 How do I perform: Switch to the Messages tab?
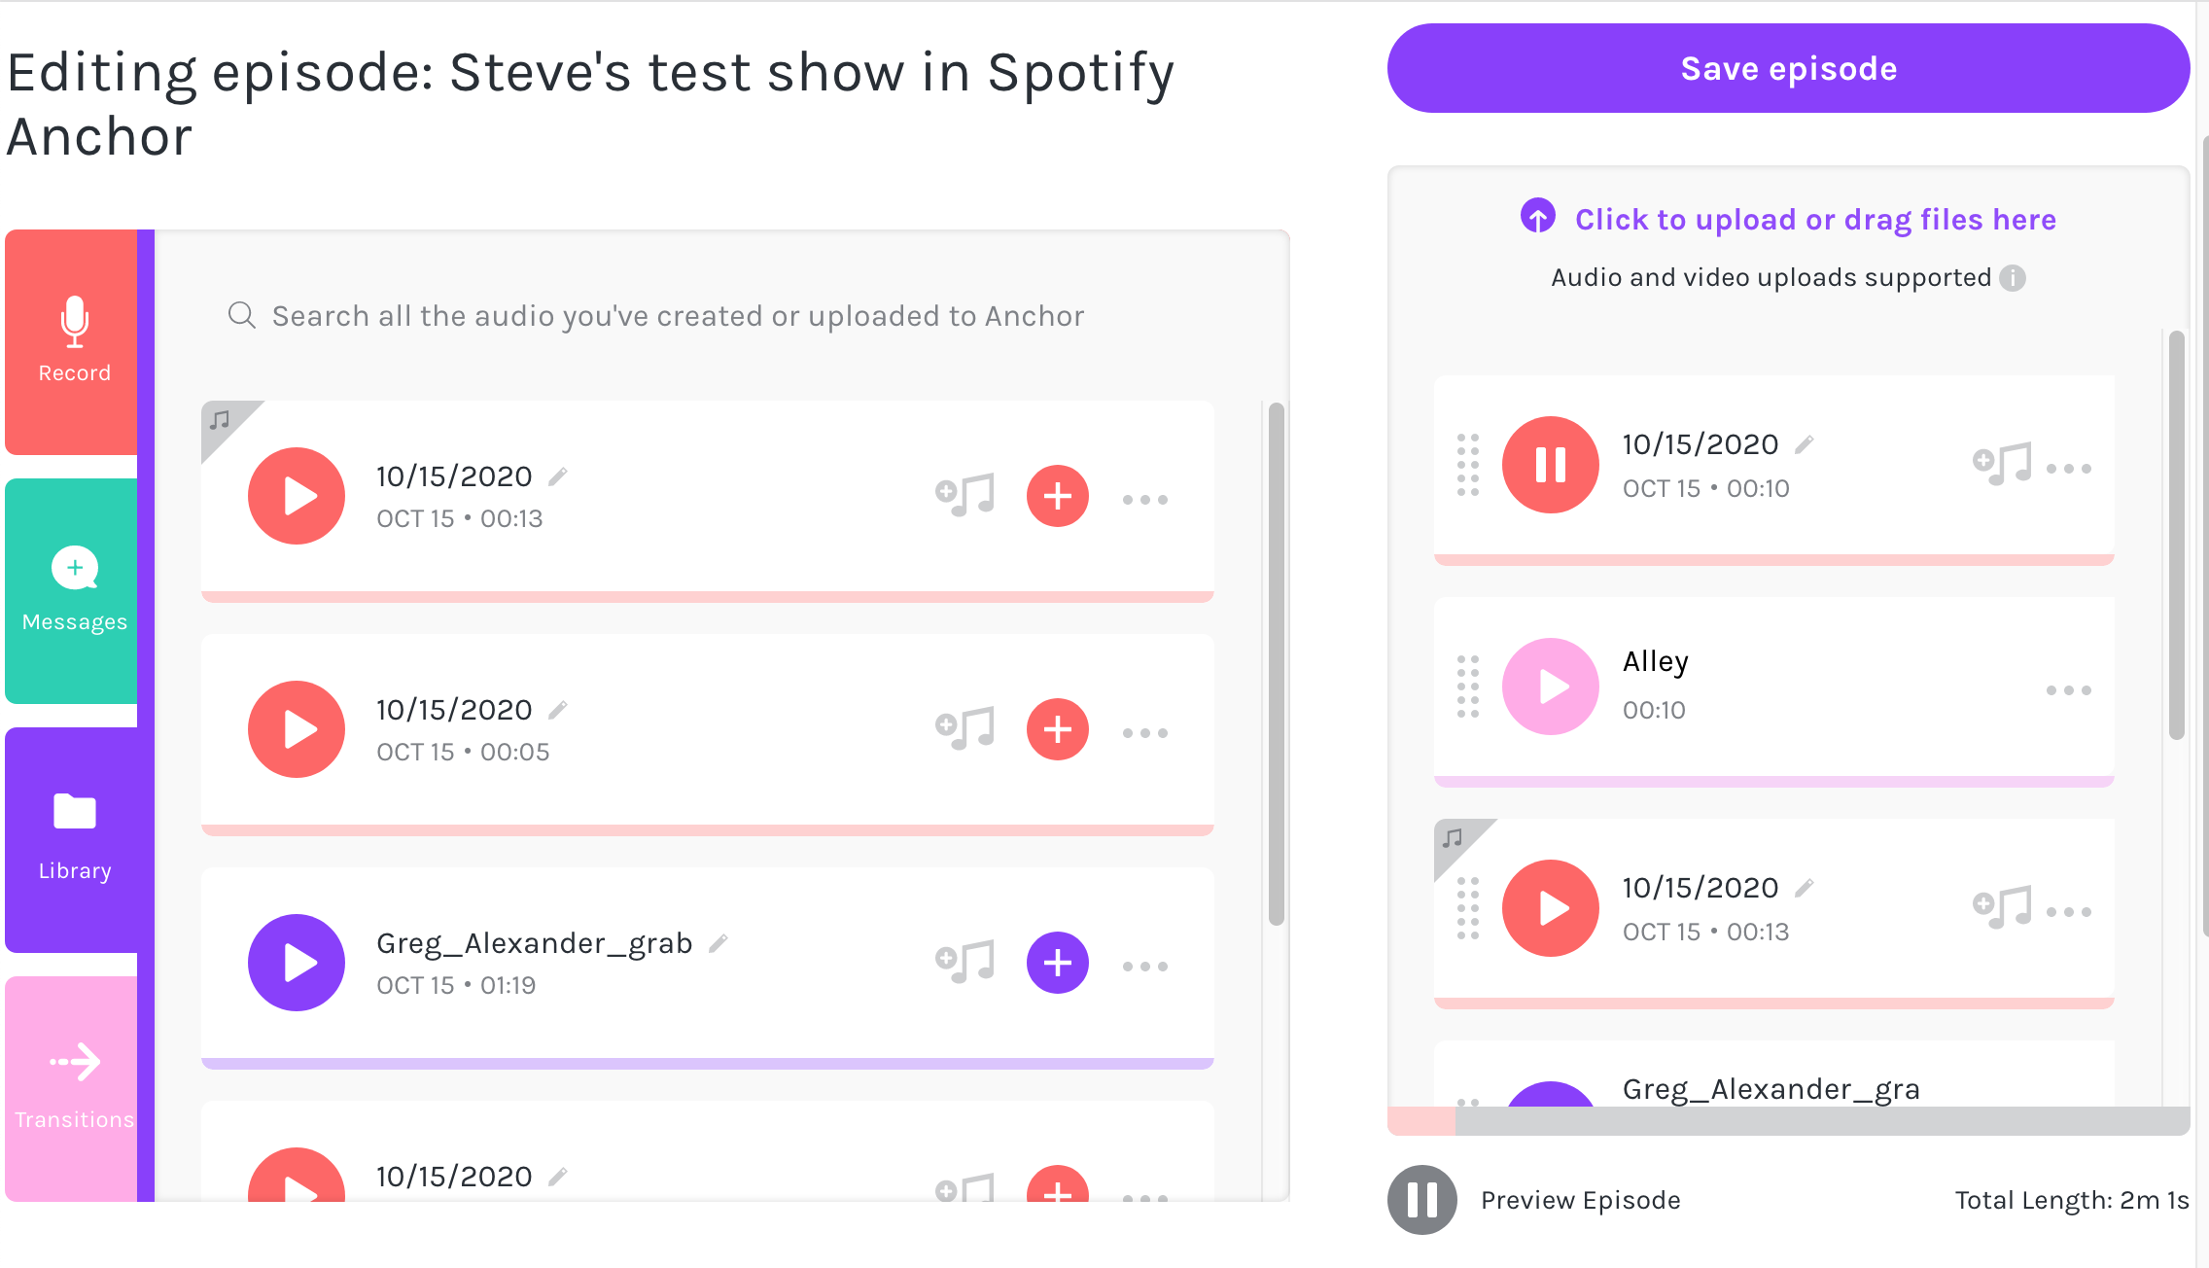(x=72, y=591)
